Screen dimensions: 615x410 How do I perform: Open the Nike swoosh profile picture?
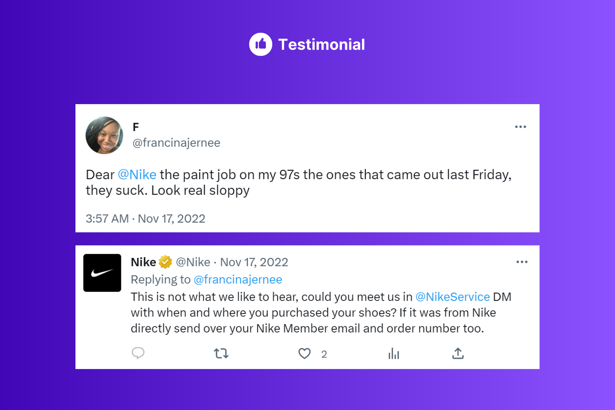tap(102, 273)
